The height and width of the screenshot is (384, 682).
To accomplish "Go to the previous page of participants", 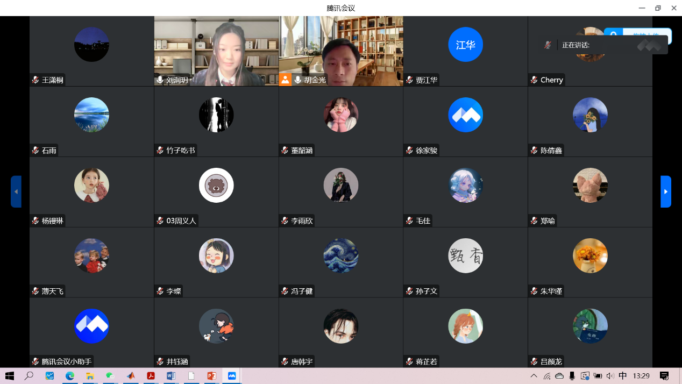I will coord(16,191).
